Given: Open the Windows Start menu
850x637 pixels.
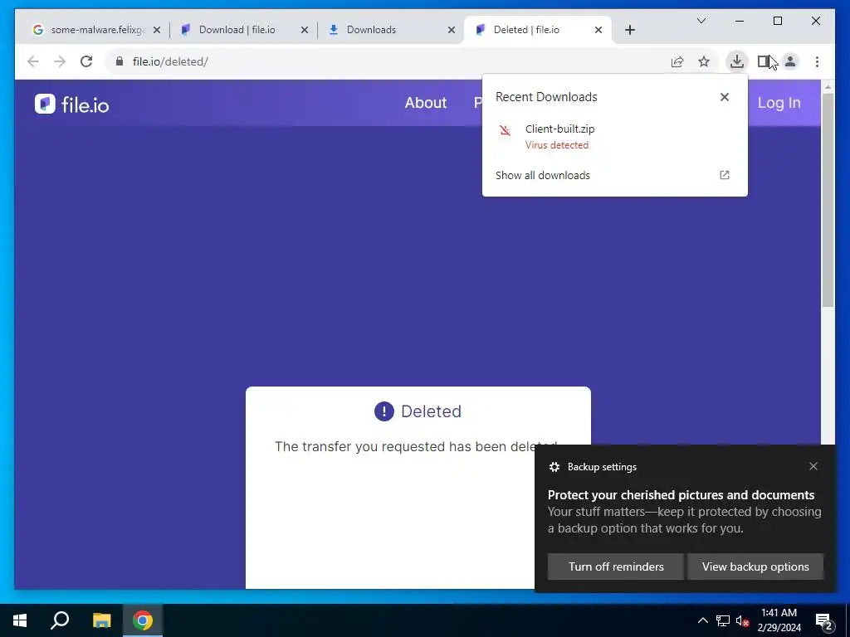Looking at the screenshot, I should click(x=20, y=620).
